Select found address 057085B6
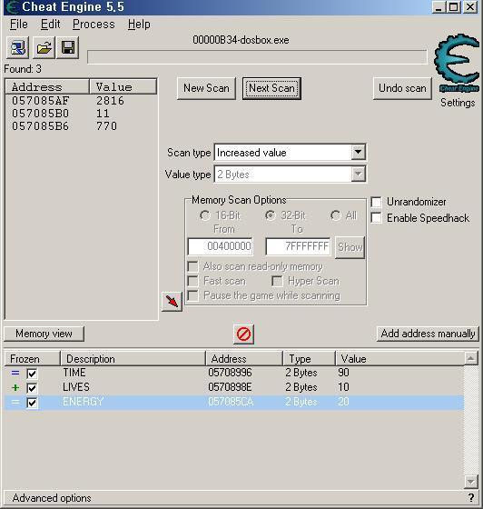This screenshot has height=509, width=483. (41, 126)
